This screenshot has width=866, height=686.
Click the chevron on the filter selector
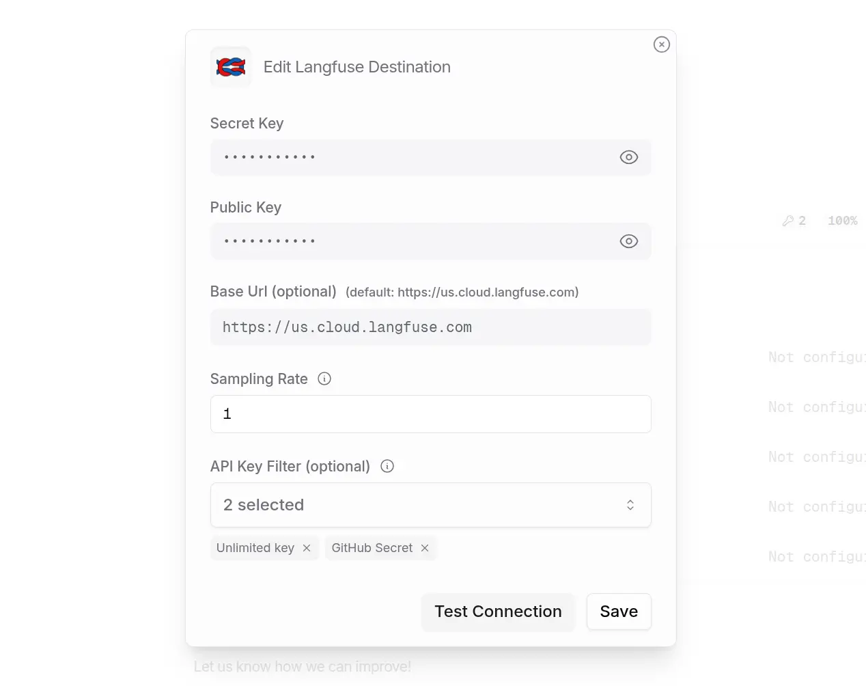coord(630,505)
